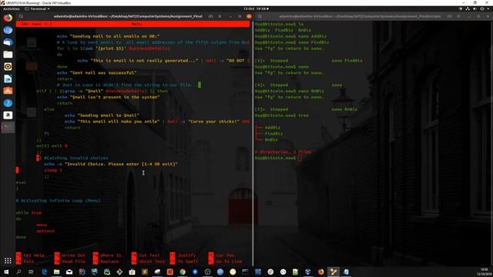This screenshot has height=277, width=493.
Task: Open LibreOffice Writer from the dock
Action: pyautogui.click(x=8, y=78)
